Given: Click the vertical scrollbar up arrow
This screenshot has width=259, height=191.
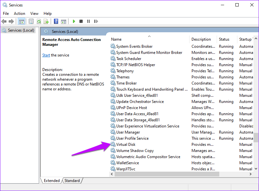Looking at the screenshot, I should [256, 39].
